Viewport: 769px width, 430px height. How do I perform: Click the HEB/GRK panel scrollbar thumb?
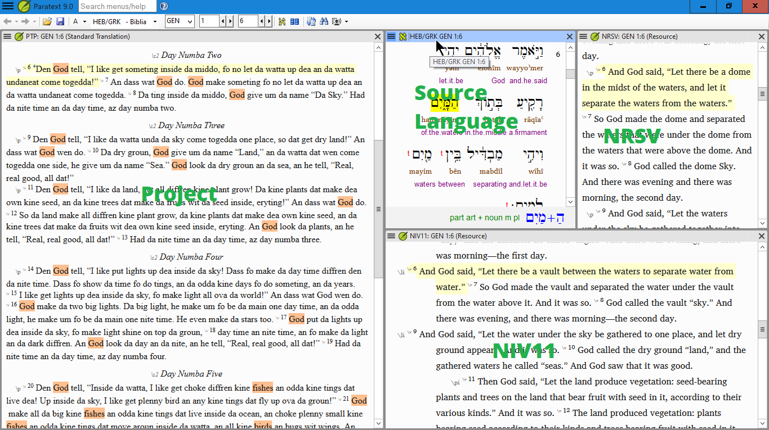[570, 74]
